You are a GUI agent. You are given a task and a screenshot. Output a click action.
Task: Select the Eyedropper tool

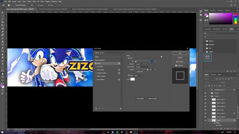(x=3, y=32)
